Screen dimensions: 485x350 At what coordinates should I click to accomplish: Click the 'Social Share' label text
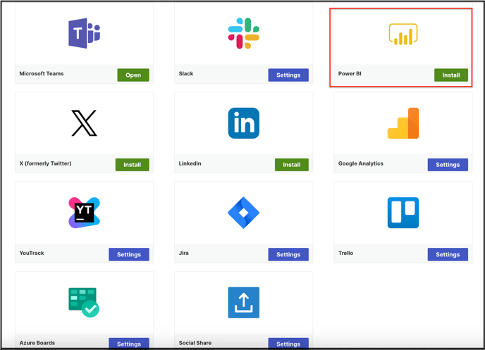click(195, 343)
